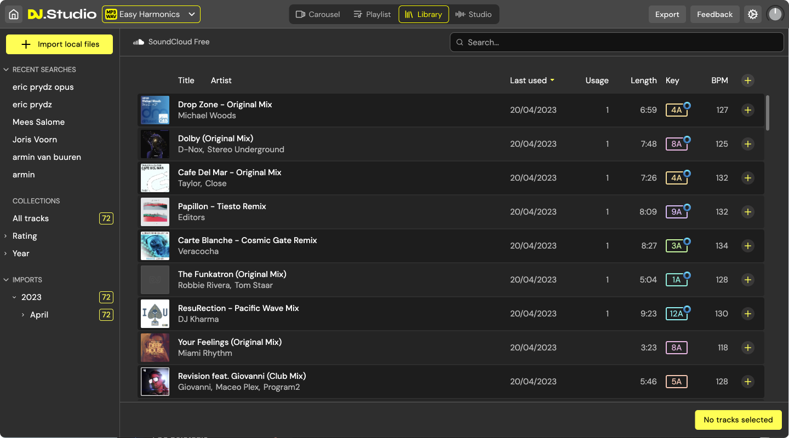Click artist name Michael Woods
This screenshot has width=789, height=438.
pos(207,116)
